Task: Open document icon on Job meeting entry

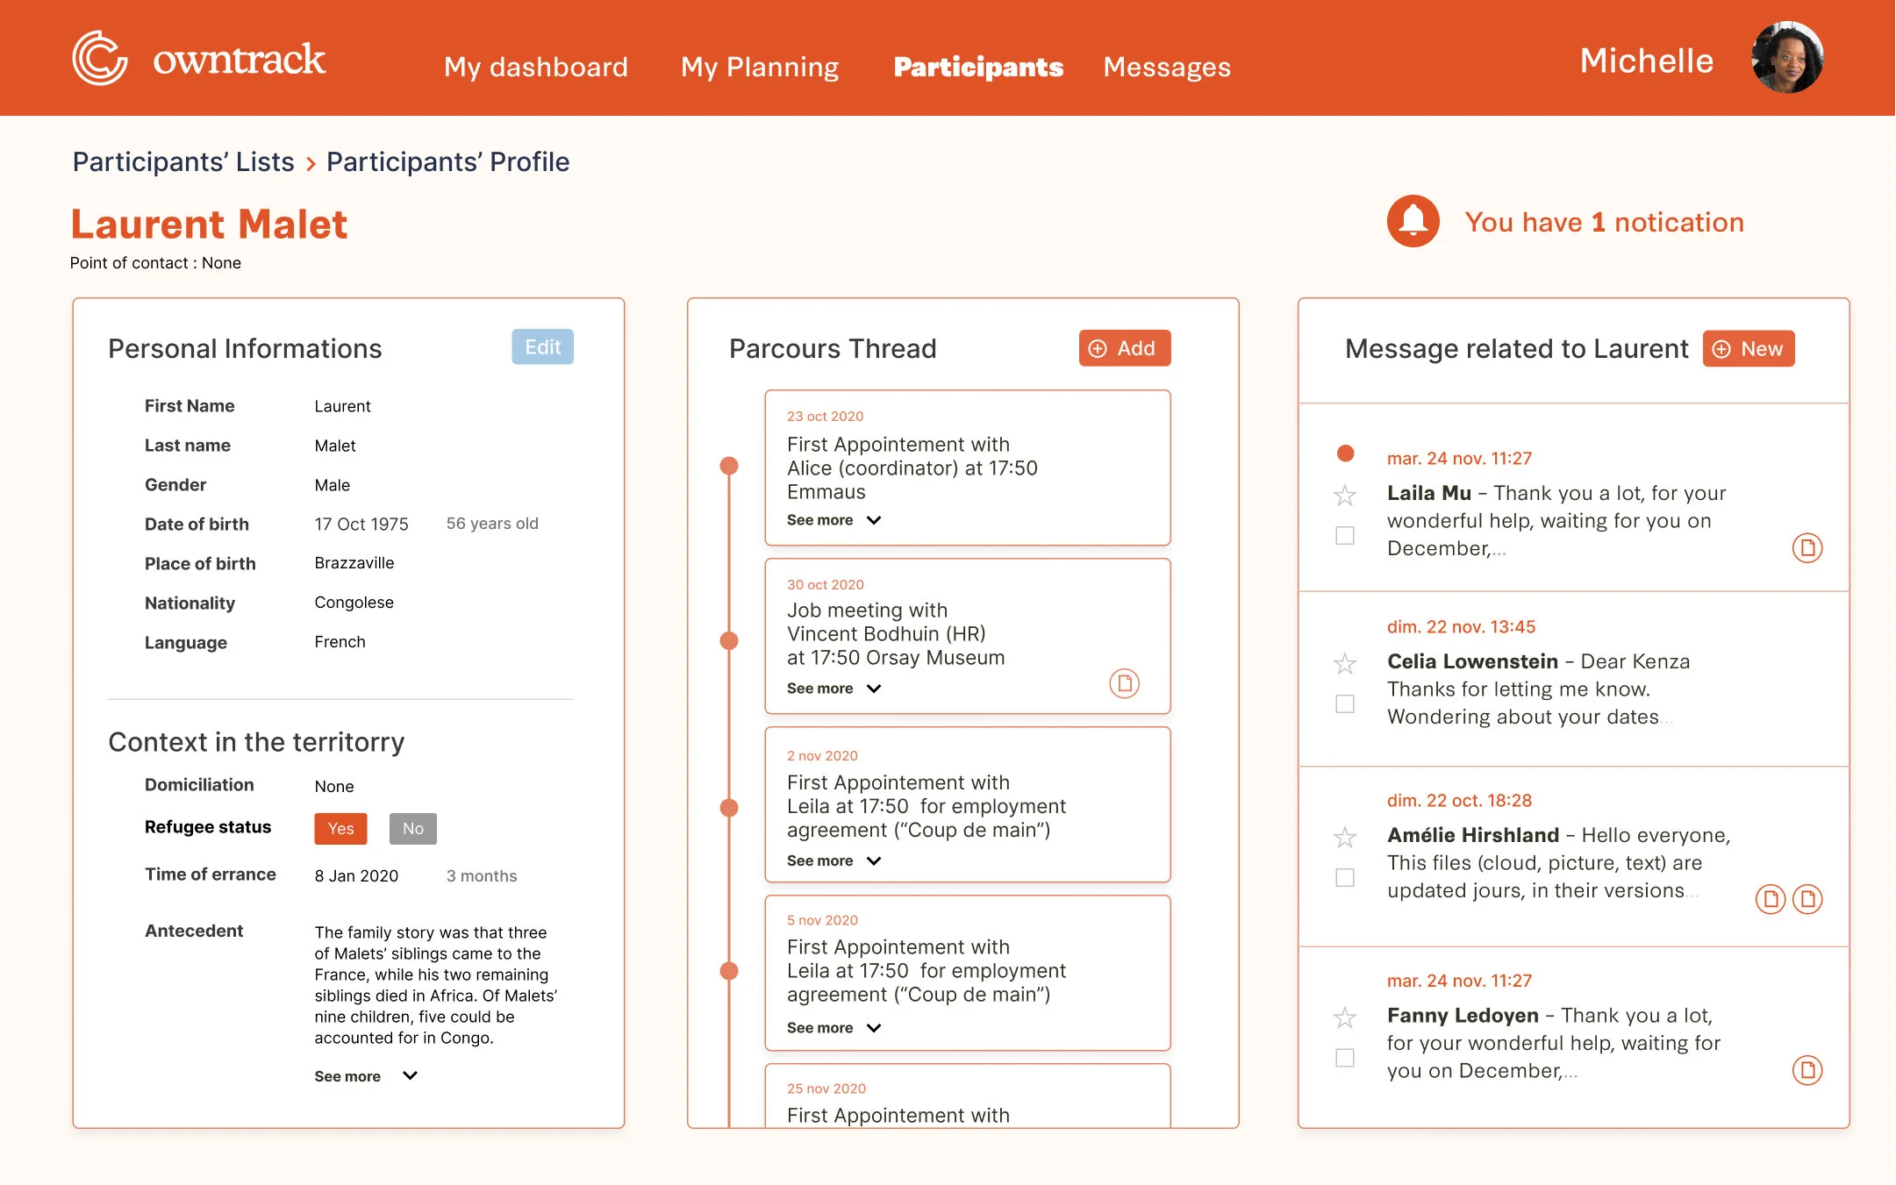Action: tap(1124, 682)
